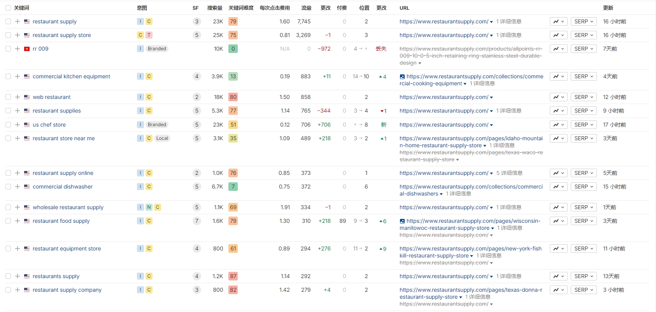Click plus icon for restaurants supply
Viewport: 656px width, 312px height.
(x=18, y=276)
